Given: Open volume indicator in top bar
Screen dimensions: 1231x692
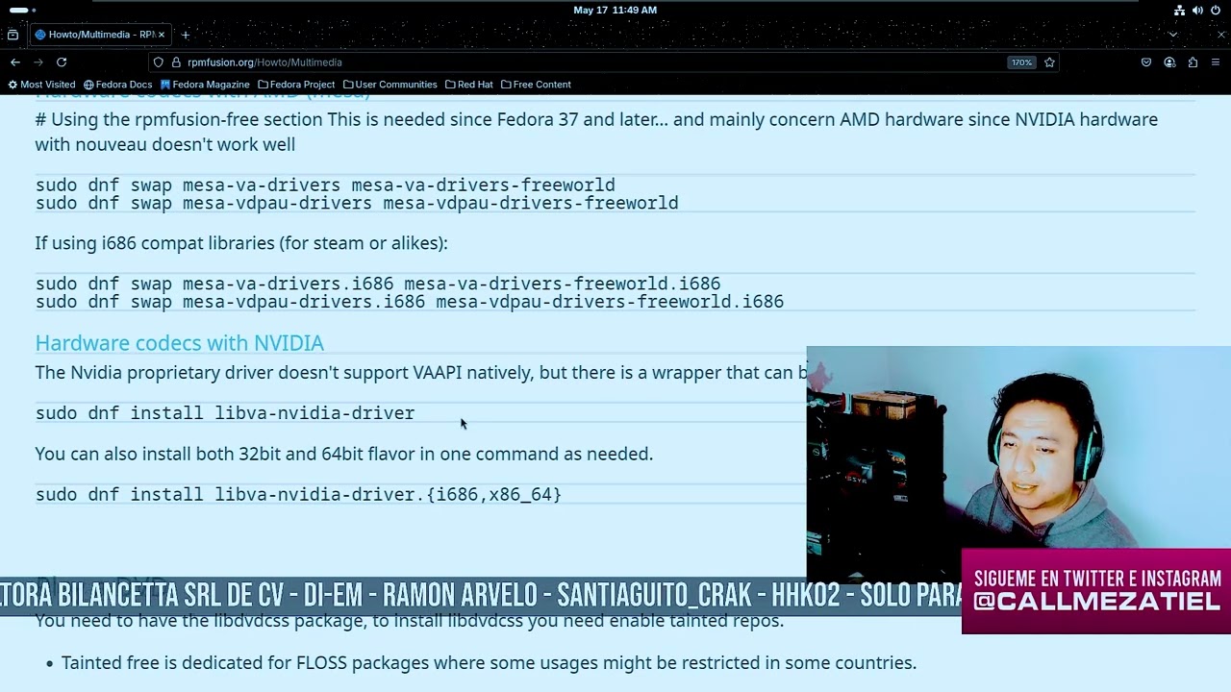Looking at the screenshot, I should (x=1197, y=10).
